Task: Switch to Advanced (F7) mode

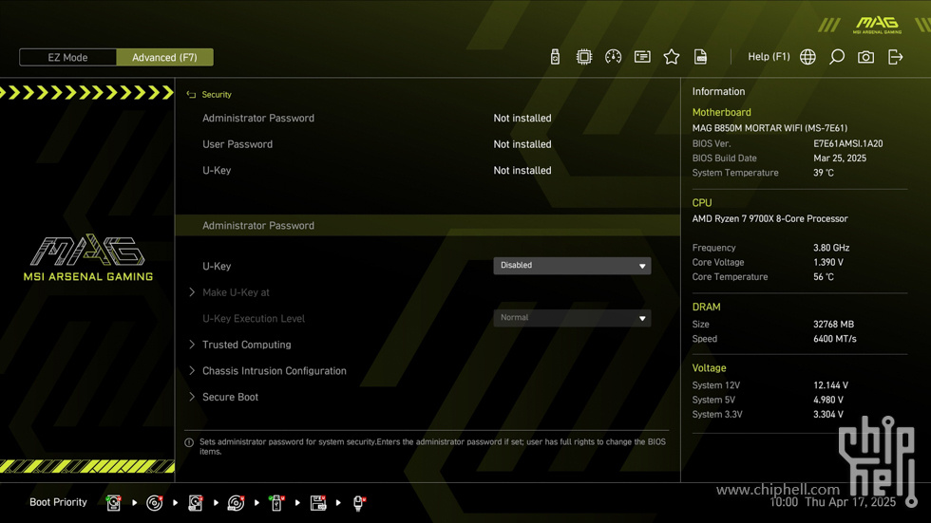Action: click(x=164, y=58)
